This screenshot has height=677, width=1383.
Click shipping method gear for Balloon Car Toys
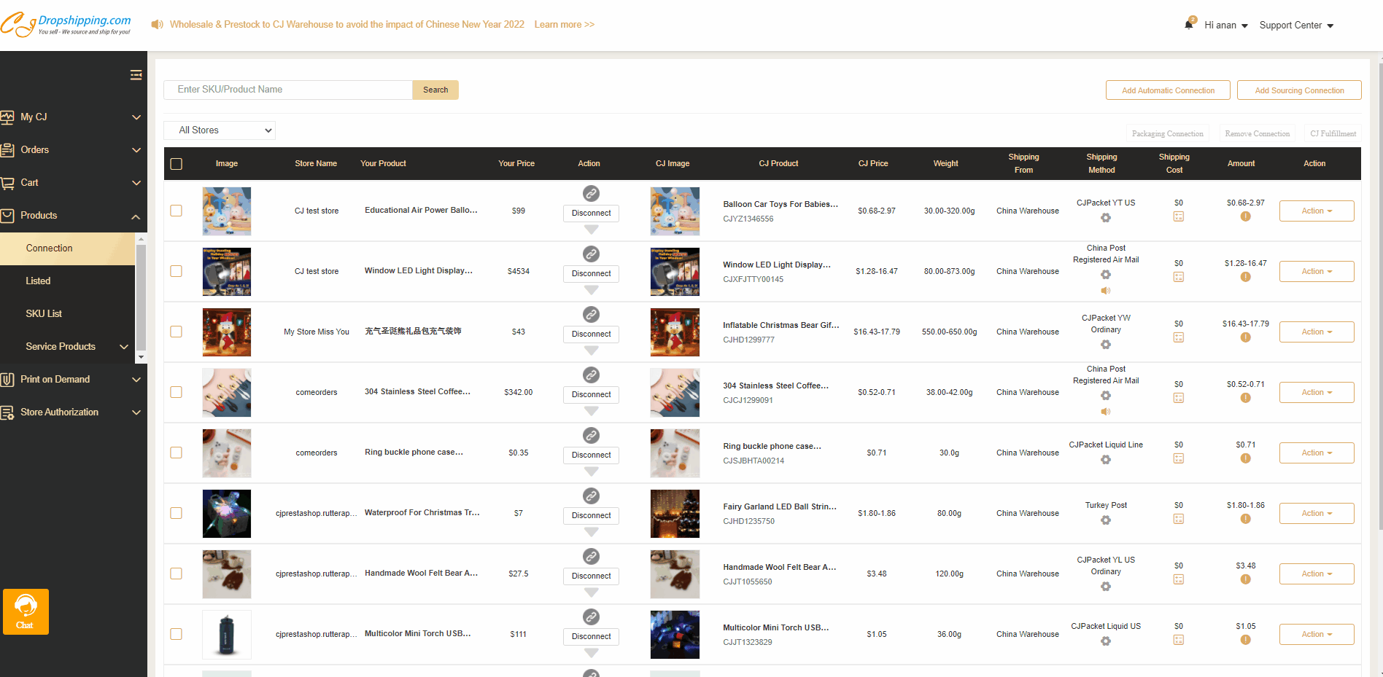[x=1106, y=218]
